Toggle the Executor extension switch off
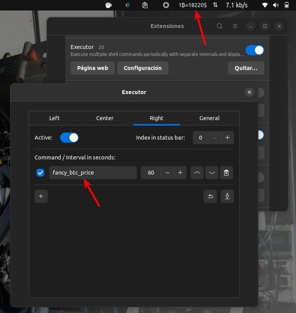Image resolution: width=296 pixels, height=313 pixels. coord(255,51)
